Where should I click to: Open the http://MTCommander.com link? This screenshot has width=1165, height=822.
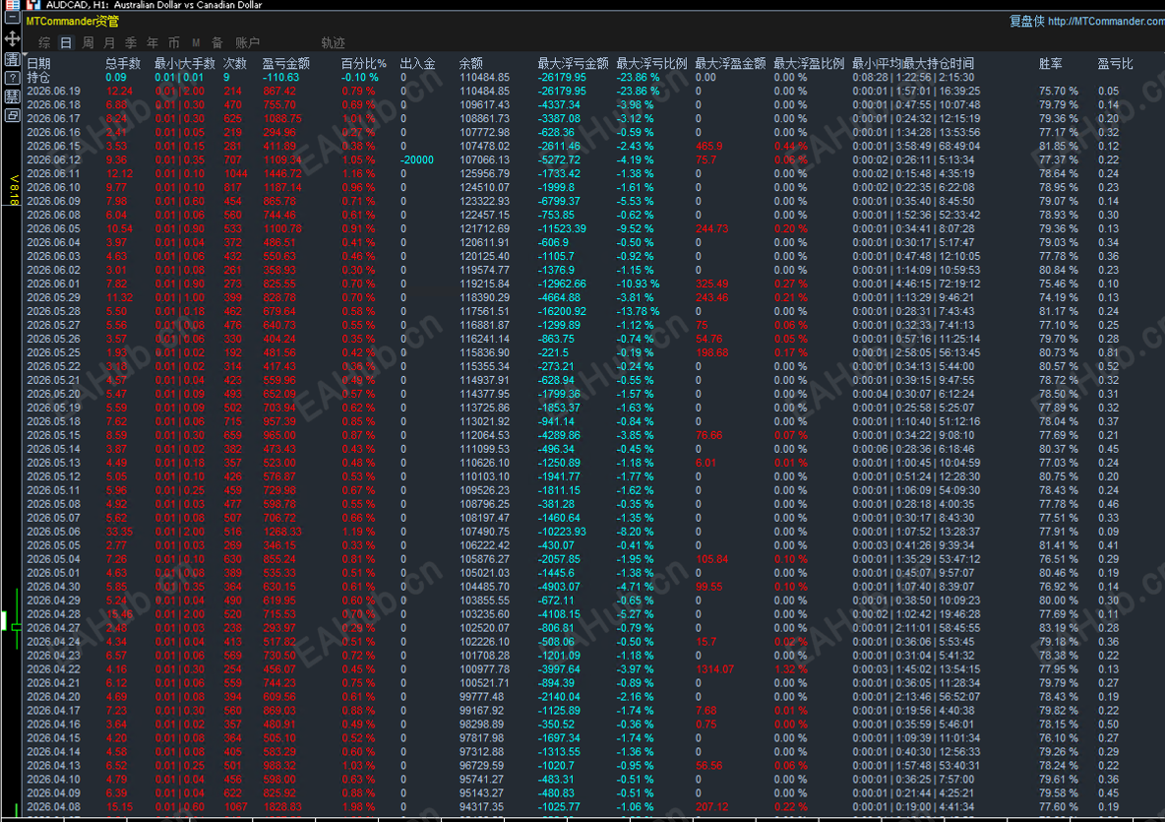(x=1106, y=21)
